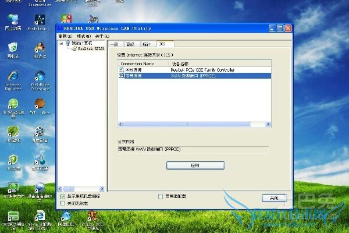Click the 公共网络 field showing 宽带连接 WAN
Image resolution: width=349 pixels, height=233 pixels.
193,149
